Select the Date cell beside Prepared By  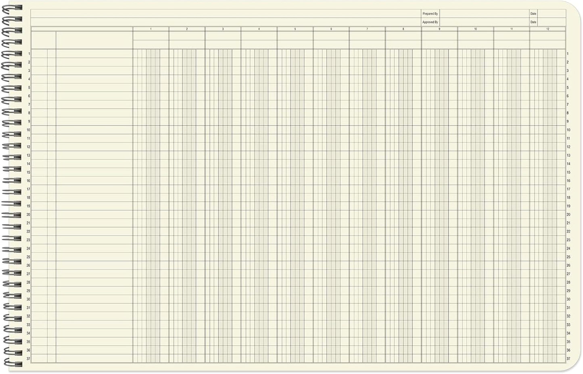(x=533, y=13)
